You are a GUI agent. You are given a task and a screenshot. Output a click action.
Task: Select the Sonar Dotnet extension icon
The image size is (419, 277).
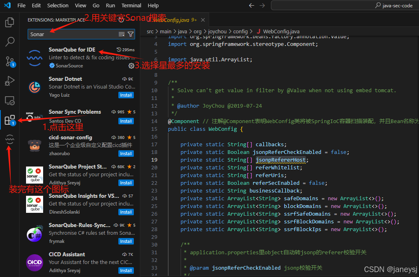pos(35,87)
